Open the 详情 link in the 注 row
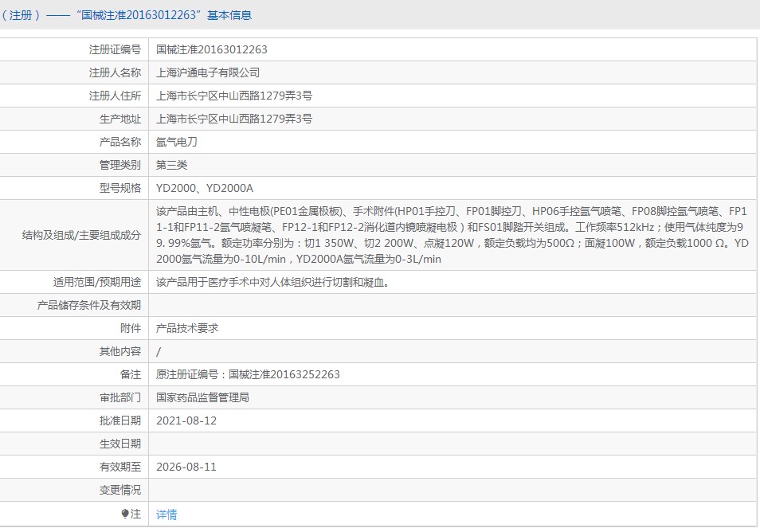This screenshot has height=528, width=760. (x=166, y=514)
